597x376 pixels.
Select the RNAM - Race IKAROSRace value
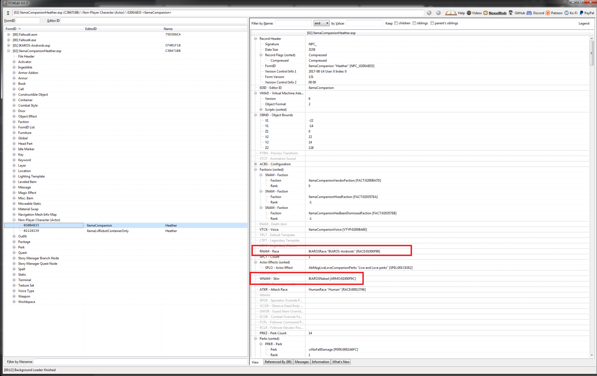click(344, 251)
